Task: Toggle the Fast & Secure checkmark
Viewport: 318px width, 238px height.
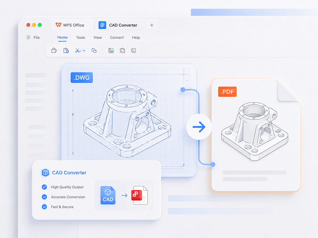Action: [x=44, y=207]
